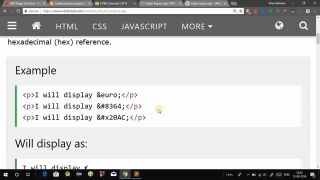This screenshot has width=320, height=180.
Task: Open the CSS tutorials menu
Action: (99, 26)
